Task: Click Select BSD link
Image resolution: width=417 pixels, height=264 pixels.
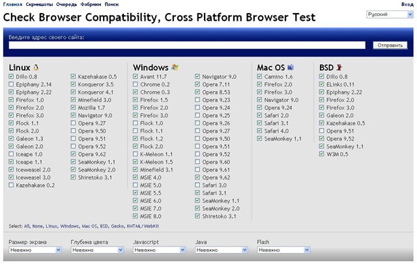Action: pos(104,226)
